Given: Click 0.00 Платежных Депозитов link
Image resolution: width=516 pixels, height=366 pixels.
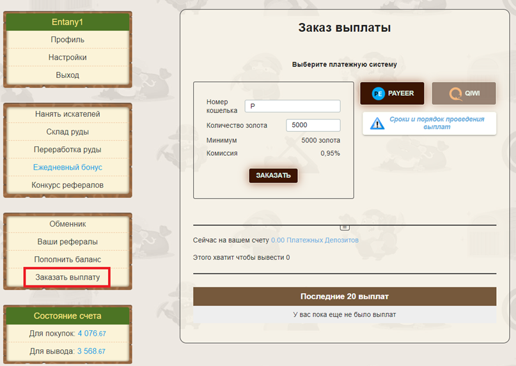Looking at the screenshot, I should coord(315,240).
